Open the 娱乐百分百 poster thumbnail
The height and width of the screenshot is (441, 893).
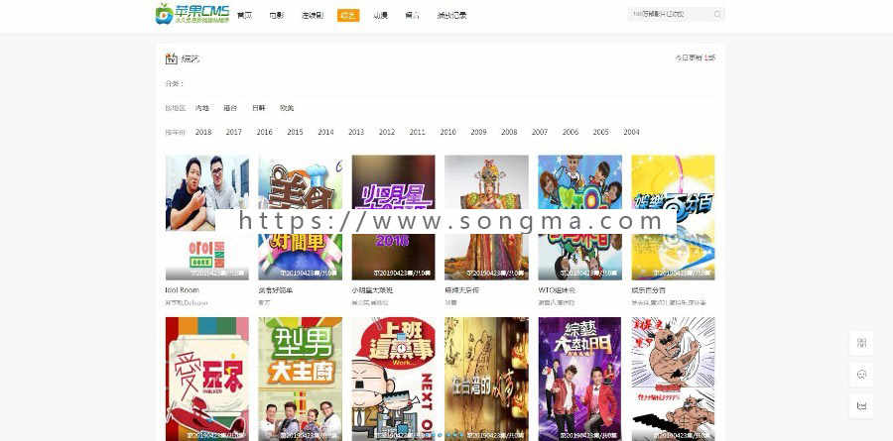click(673, 217)
